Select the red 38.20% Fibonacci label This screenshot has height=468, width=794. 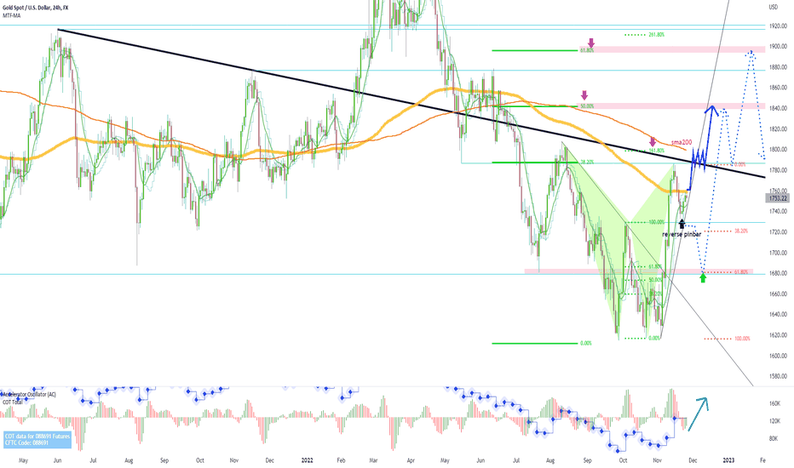(741, 231)
